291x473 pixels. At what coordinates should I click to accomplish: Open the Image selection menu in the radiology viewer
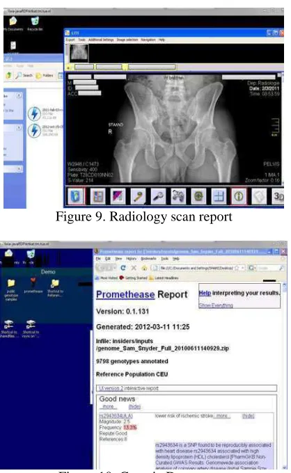127,40
